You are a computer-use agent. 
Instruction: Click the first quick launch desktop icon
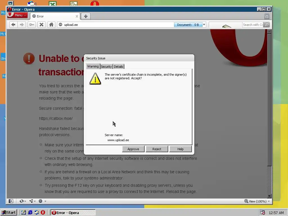(24, 213)
